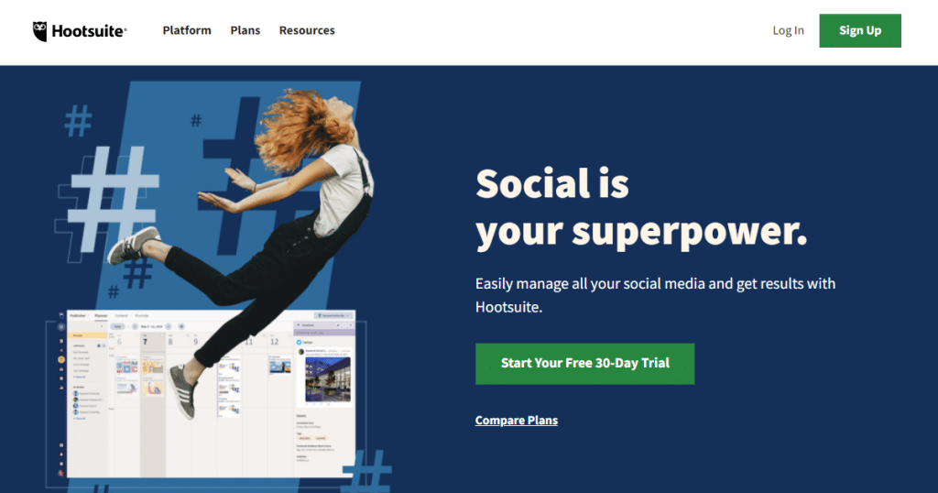Select the Content tab in dashboard preview
This screenshot has height=493, width=938.
click(122, 315)
